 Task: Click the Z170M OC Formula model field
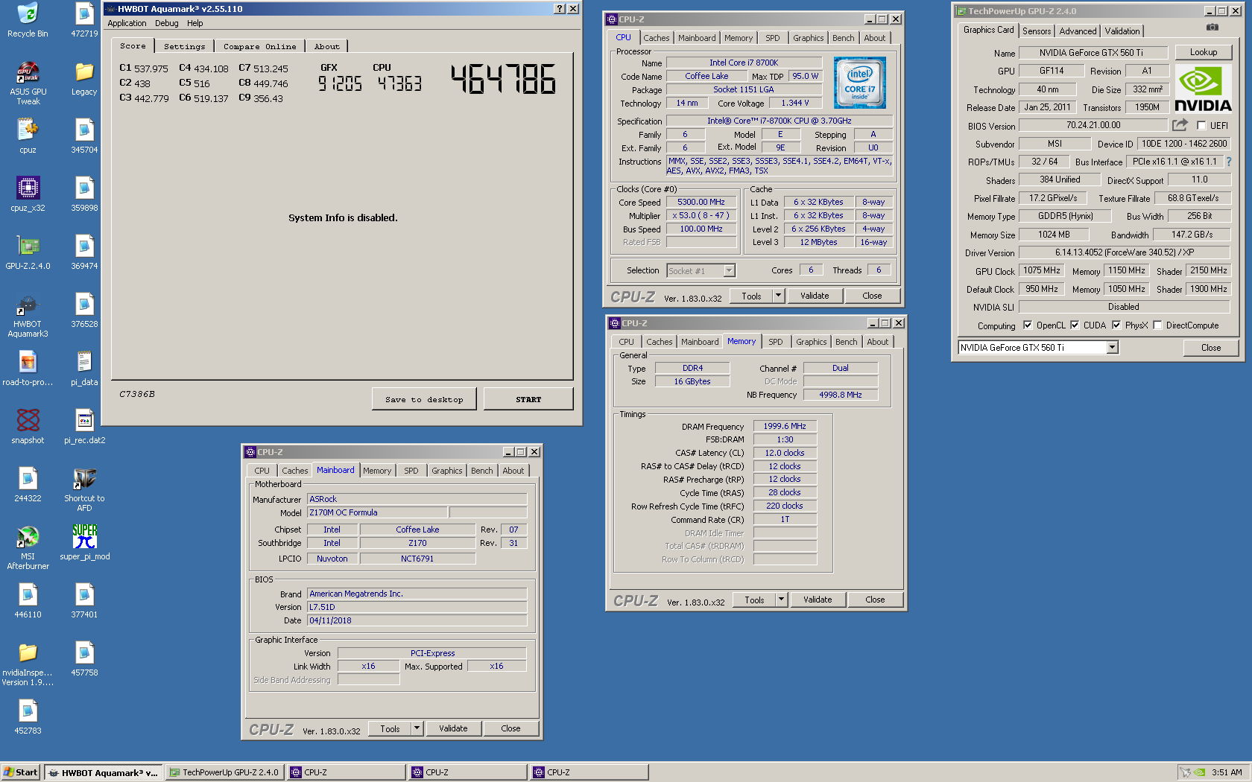(377, 513)
